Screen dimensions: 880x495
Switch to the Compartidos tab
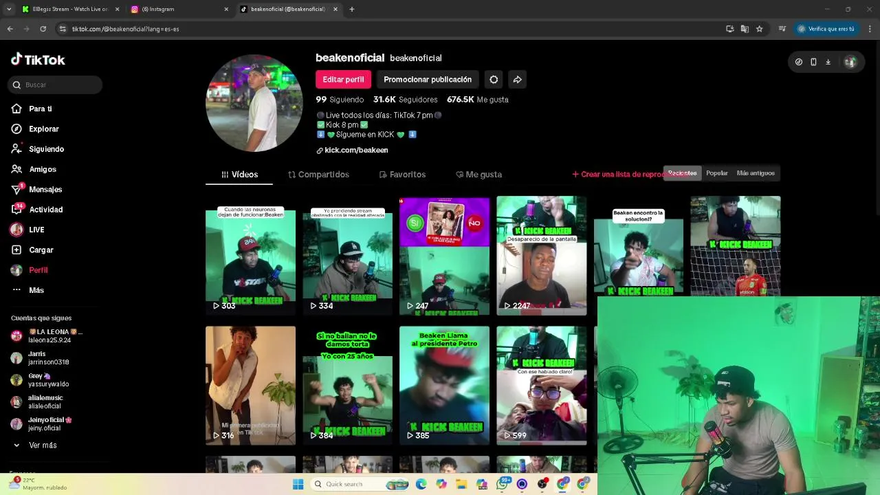pos(318,175)
